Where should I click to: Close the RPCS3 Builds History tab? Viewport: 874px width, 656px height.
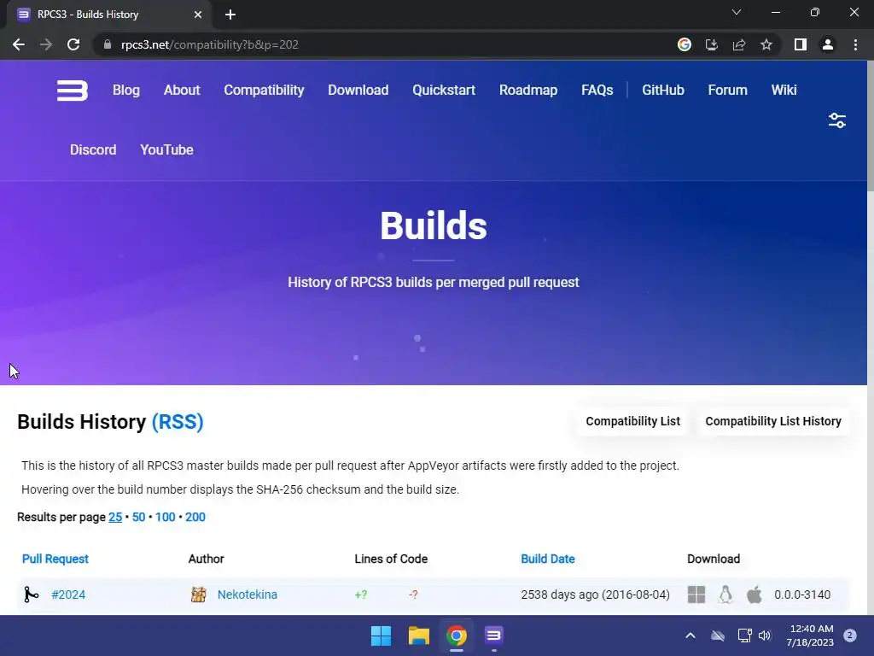(x=198, y=15)
